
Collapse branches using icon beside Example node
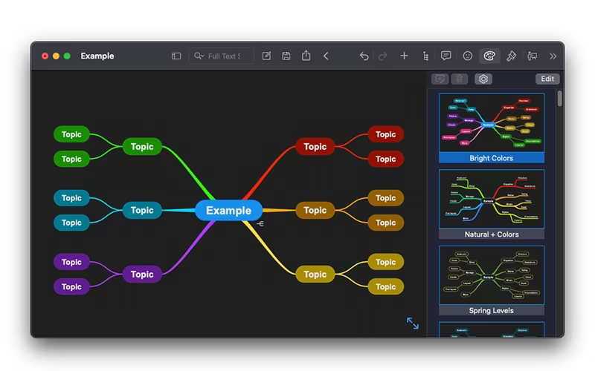(260, 224)
